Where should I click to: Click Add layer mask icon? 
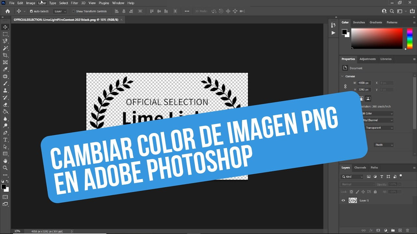(x=378, y=230)
